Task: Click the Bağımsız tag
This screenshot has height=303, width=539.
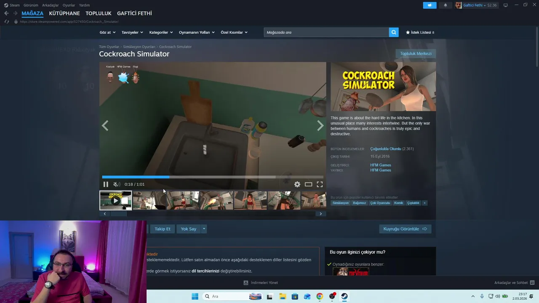Action: [x=360, y=203]
